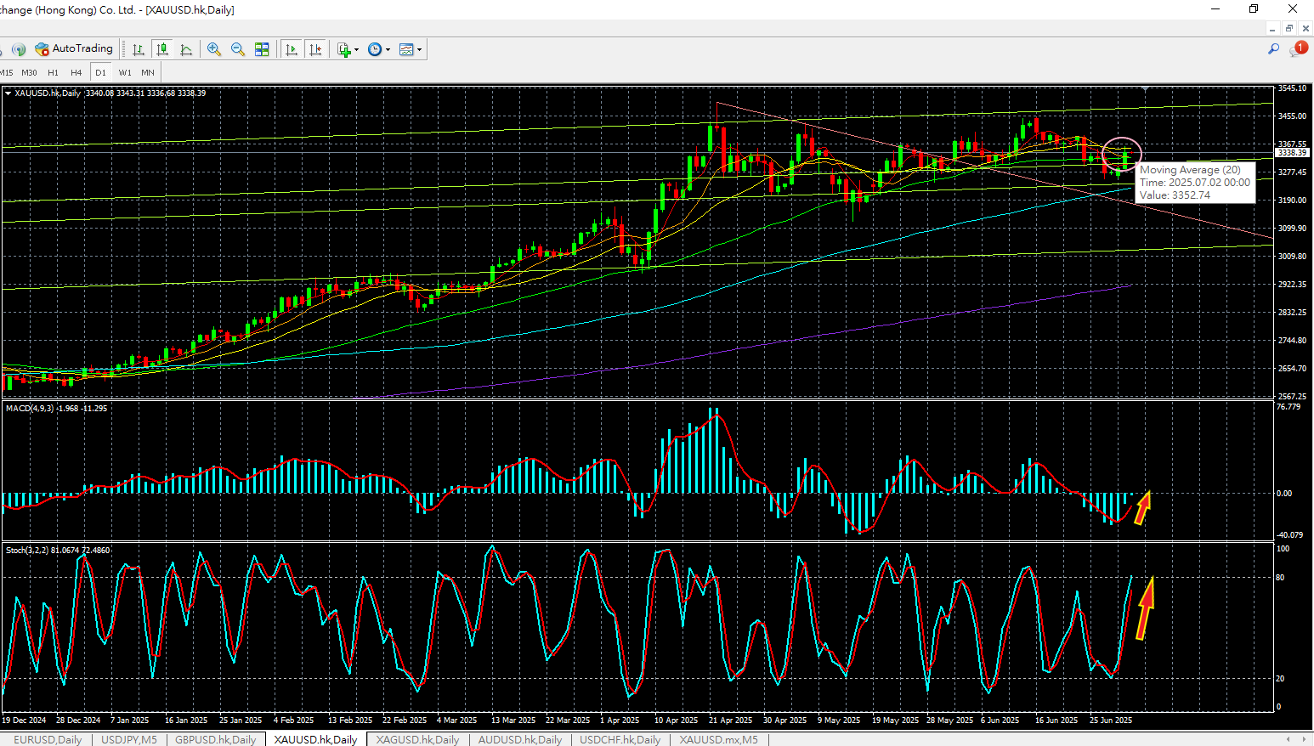Image resolution: width=1314 pixels, height=746 pixels.
Task: Expand the chart templates dropdown
Action: (x=420, y=49)
